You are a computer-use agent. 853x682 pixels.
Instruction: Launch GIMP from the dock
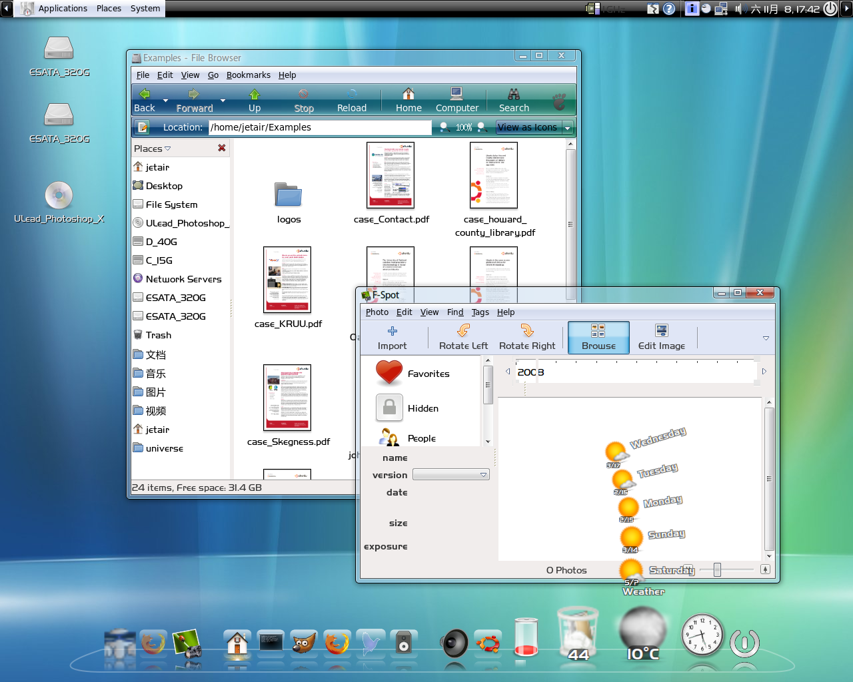click(303, 643)
